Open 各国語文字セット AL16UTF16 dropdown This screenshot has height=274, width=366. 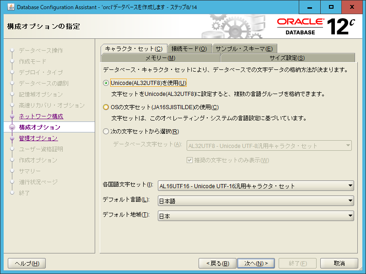(x=256, y=186)
